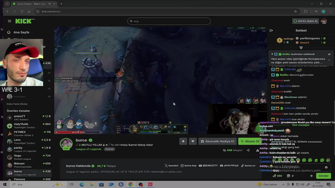The height and width of the screenshot is (188, 335).
Task: Open a new browser tab
Action: (x=61, y=4)
